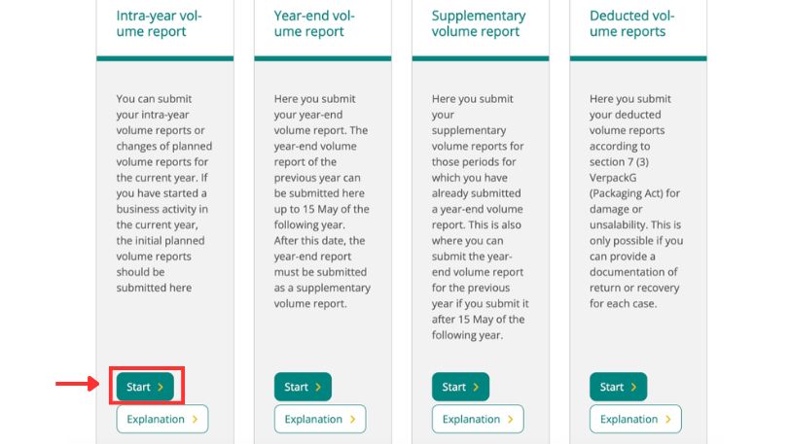Click yellow chevron on Supplementary Start button
The width and height of the screenshot is (790, 444).
pyautogui.click(x=475, y=387)
